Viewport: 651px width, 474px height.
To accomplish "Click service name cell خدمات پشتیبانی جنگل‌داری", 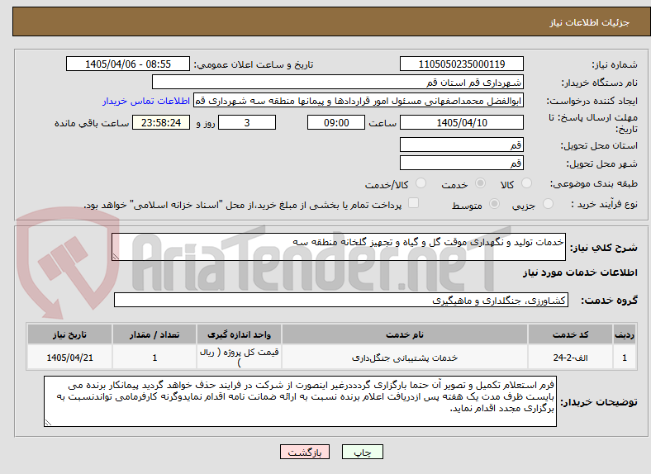I will coord(405,358).
